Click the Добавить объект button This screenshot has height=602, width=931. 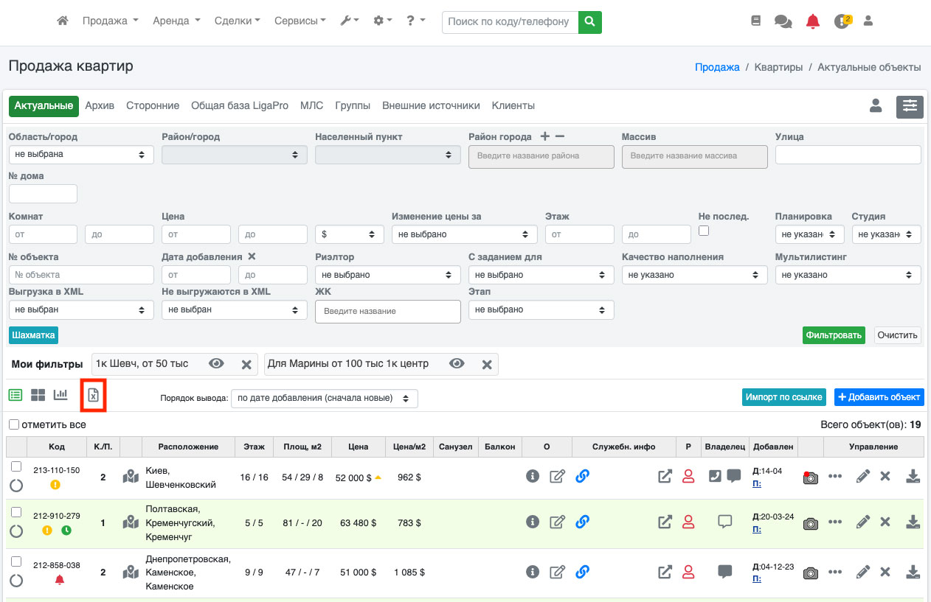pos(879,397)
